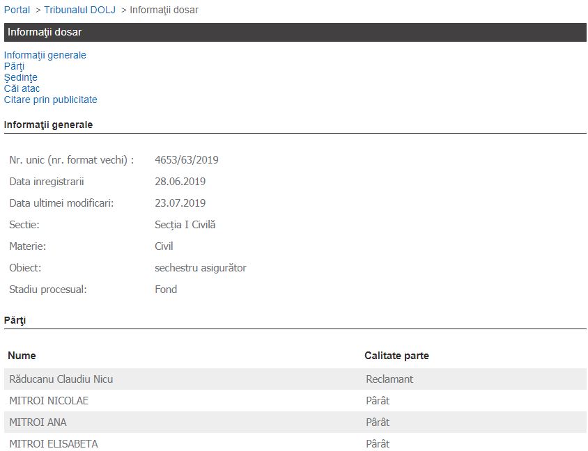Click the Portal breadcrumb link
This screenshot has width=588, height=451.
coord(17,10)
